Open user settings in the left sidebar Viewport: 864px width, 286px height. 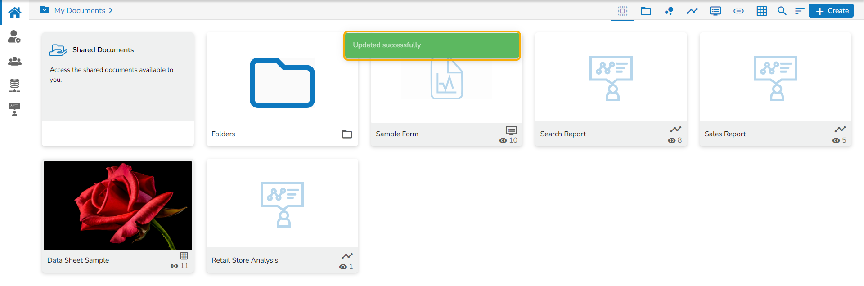click(14, 37)
